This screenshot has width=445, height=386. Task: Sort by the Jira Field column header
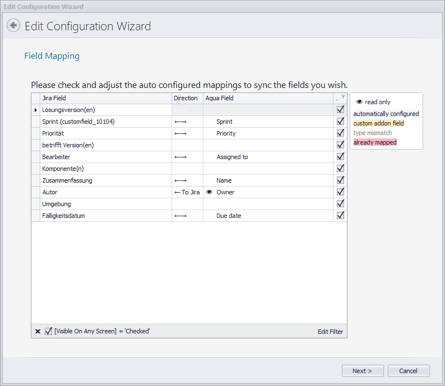(x=105, y=98)
